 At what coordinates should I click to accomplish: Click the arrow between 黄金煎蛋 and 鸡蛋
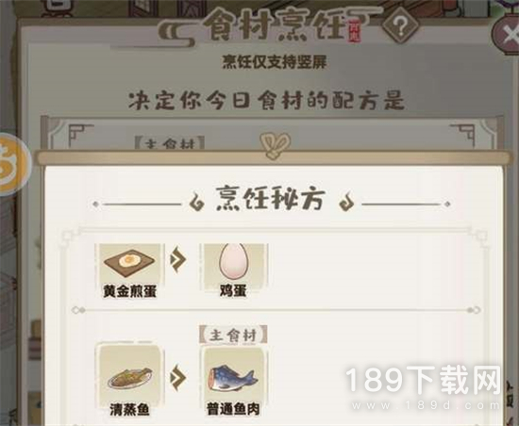pyautogui.click(x=178, y=260)
